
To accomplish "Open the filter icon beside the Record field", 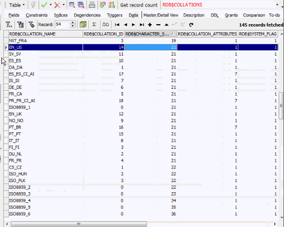I will pyautogui.click(x=31, y=25).
